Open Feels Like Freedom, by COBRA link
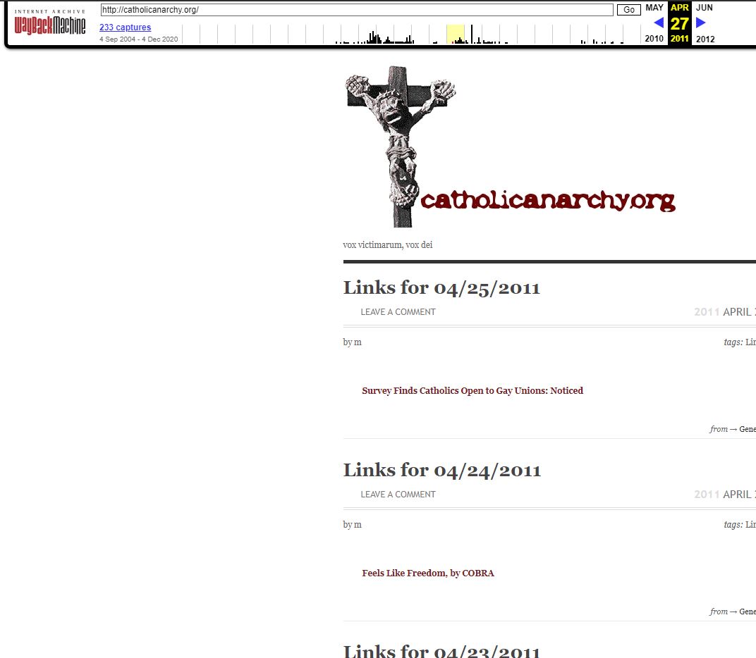Screen dimensions: 756x658 point(428,573)
